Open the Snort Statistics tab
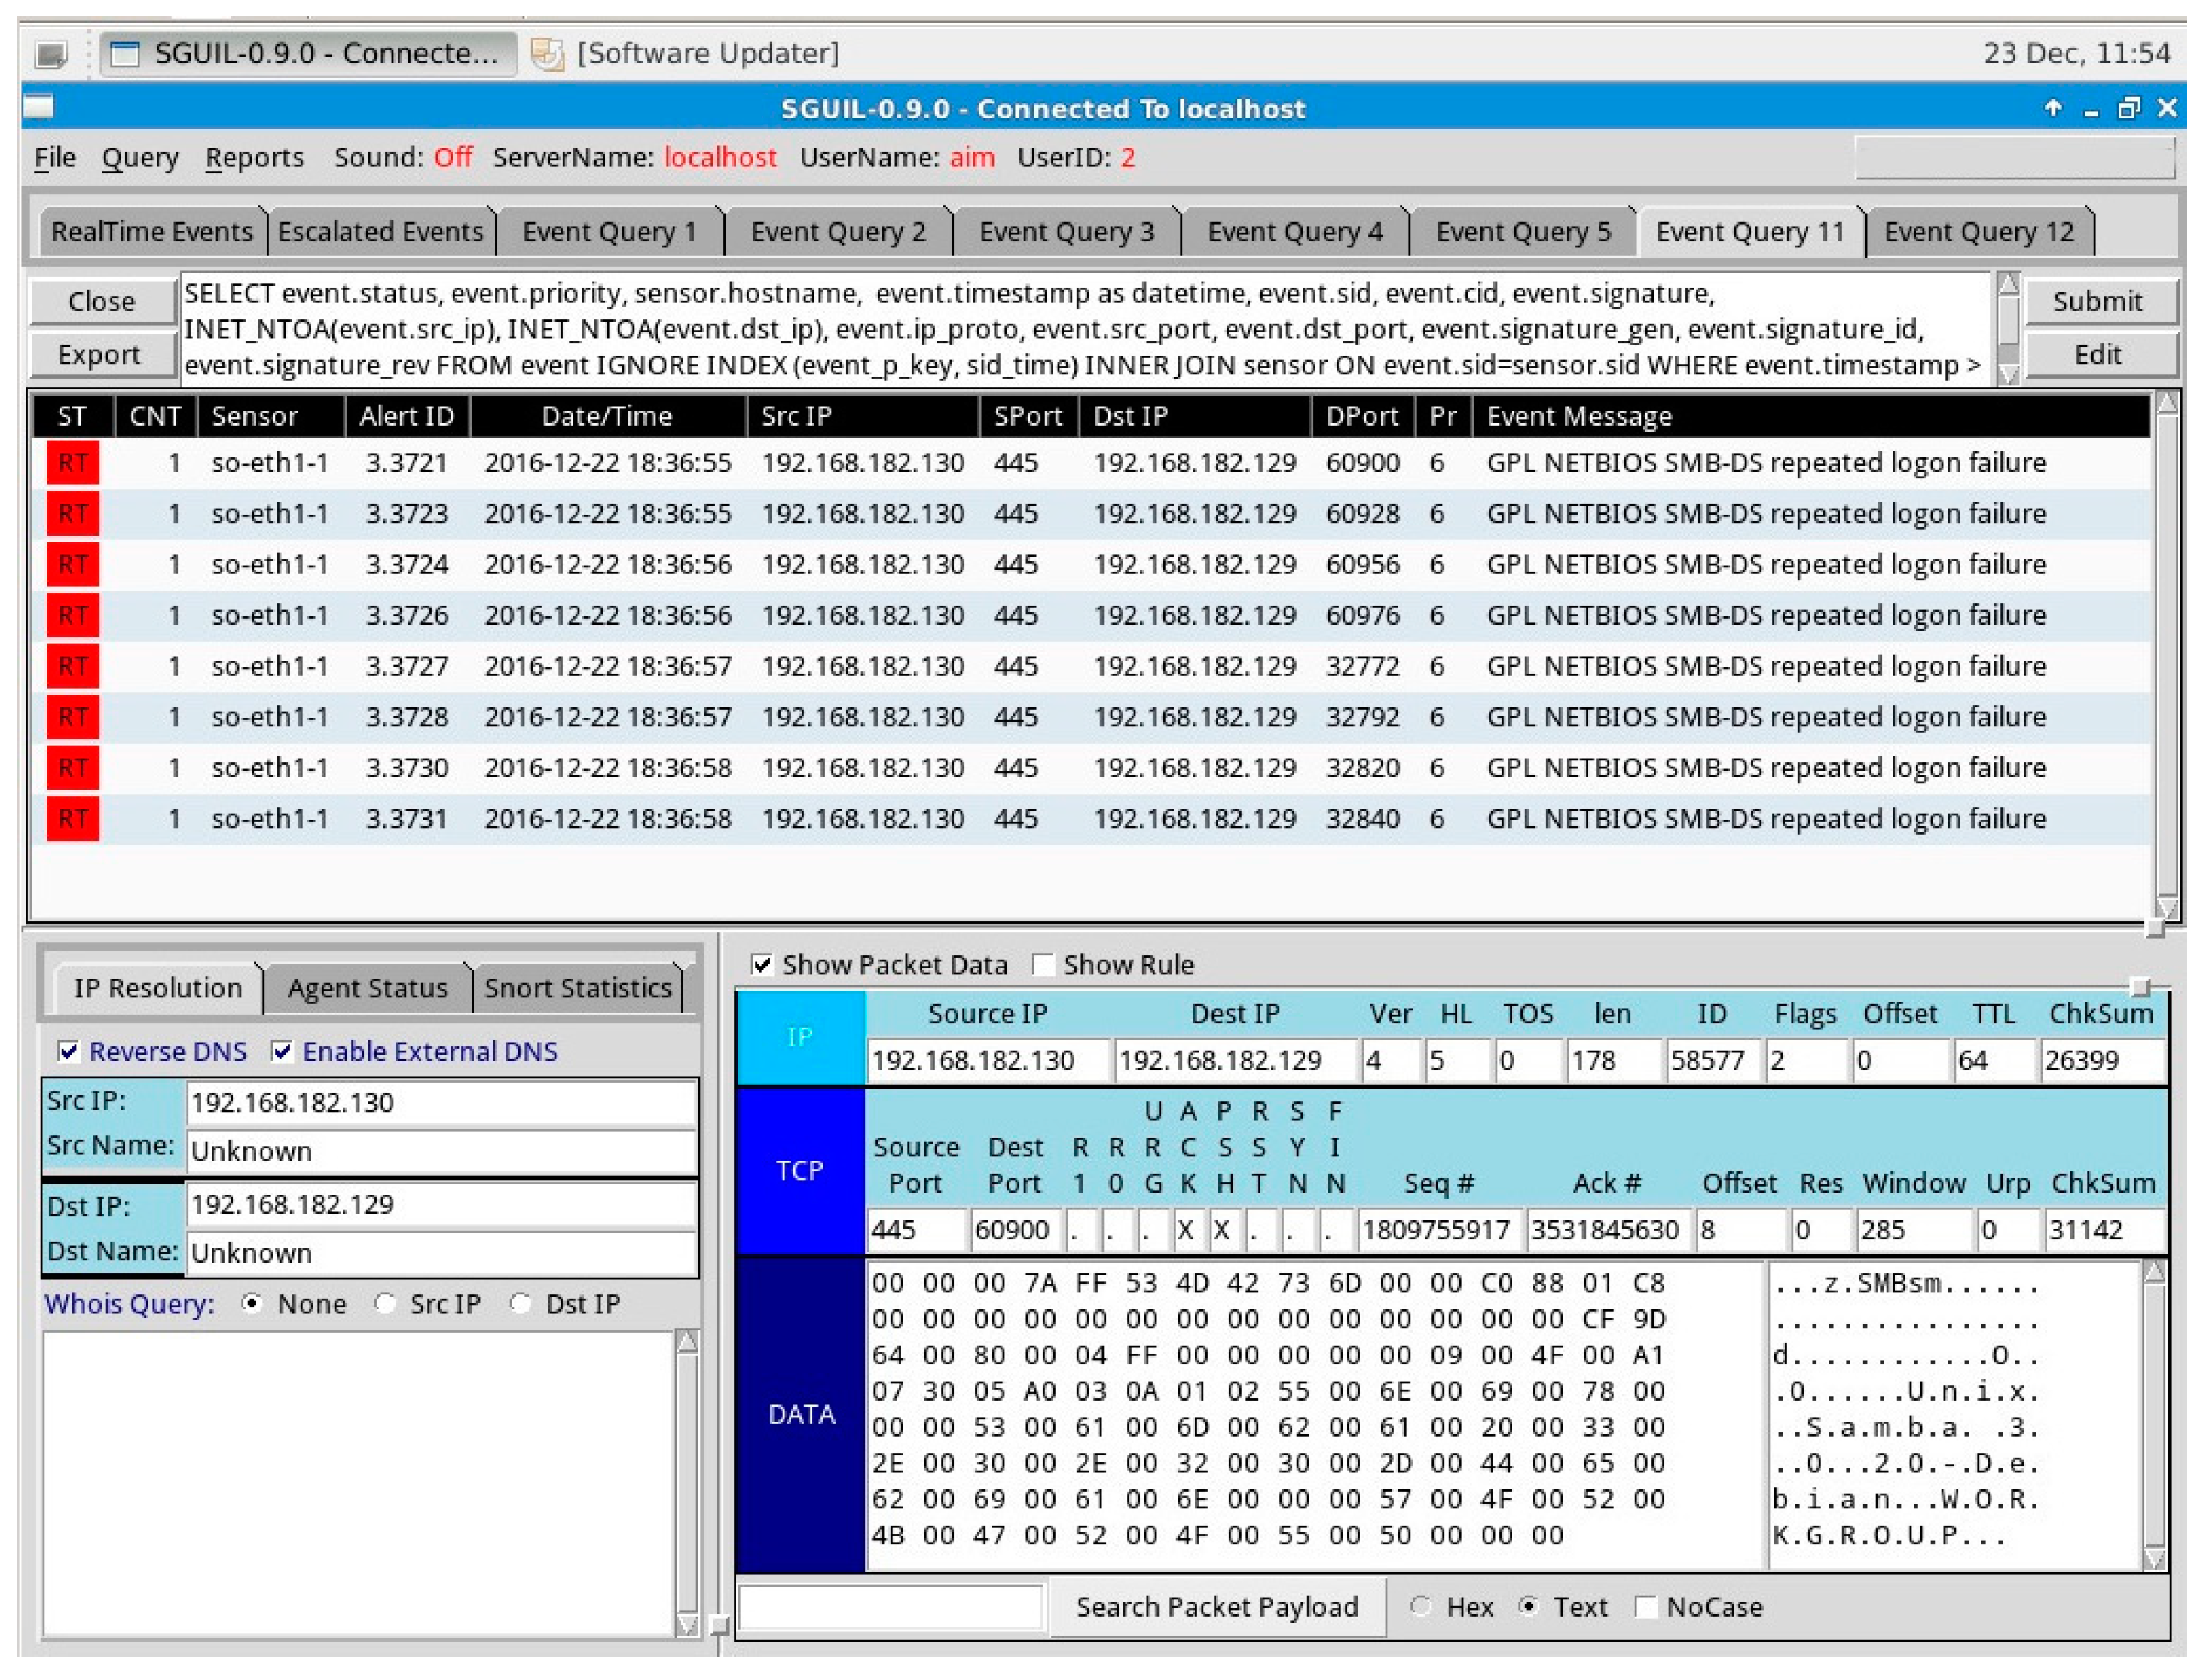The height and width of the screenshot is (1680, 2203). (x=577, y=988)
